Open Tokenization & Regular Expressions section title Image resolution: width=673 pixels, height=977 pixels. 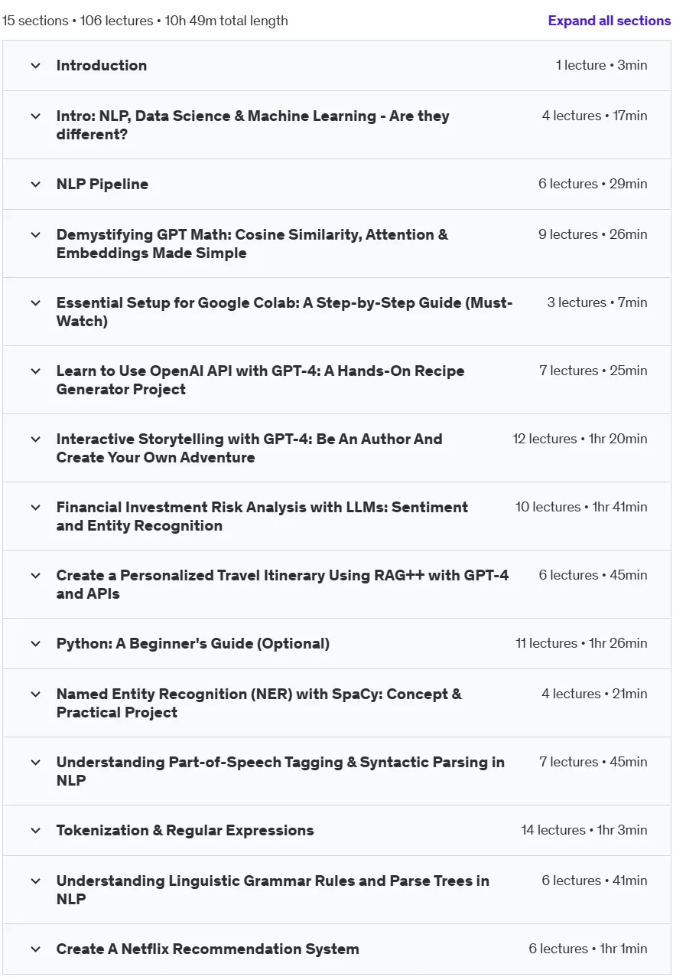click(185, 831)
